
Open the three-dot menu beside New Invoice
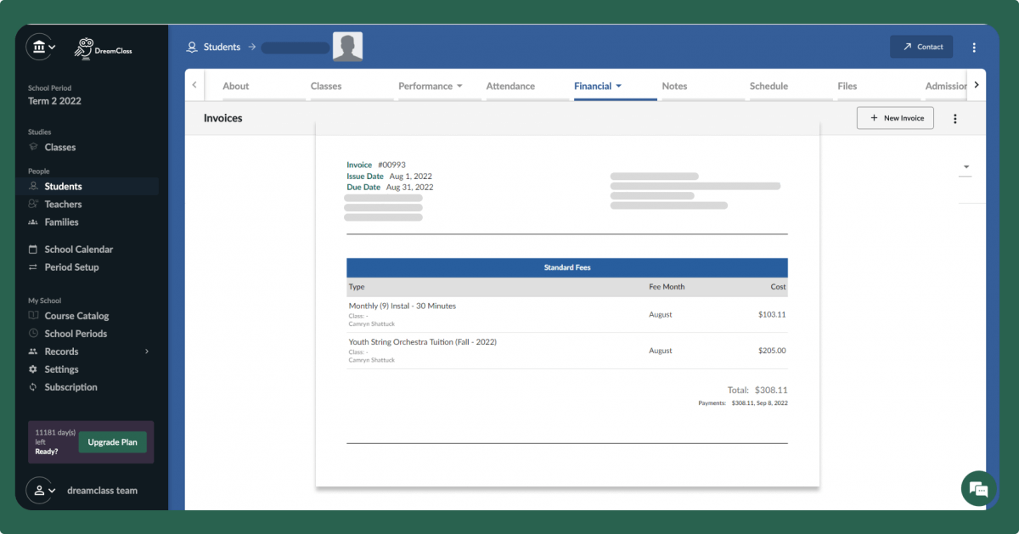click(x=955, y=118)
